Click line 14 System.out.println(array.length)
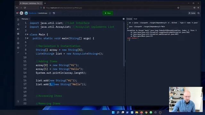 61,73
